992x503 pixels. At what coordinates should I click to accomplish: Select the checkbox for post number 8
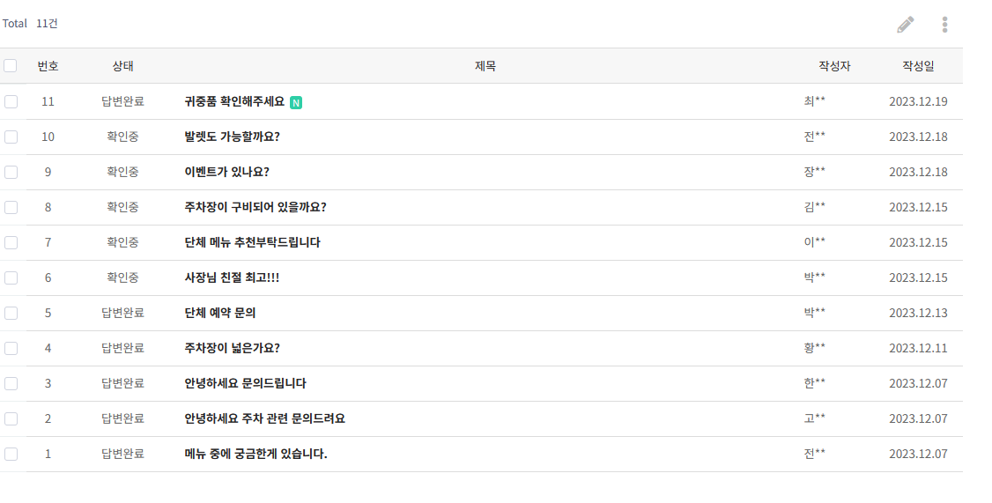coord(11,207)
